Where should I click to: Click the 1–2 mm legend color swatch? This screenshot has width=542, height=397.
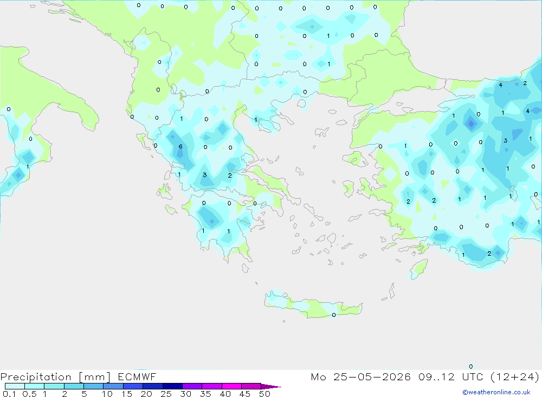pyautogui.click(x=54, y=386)
